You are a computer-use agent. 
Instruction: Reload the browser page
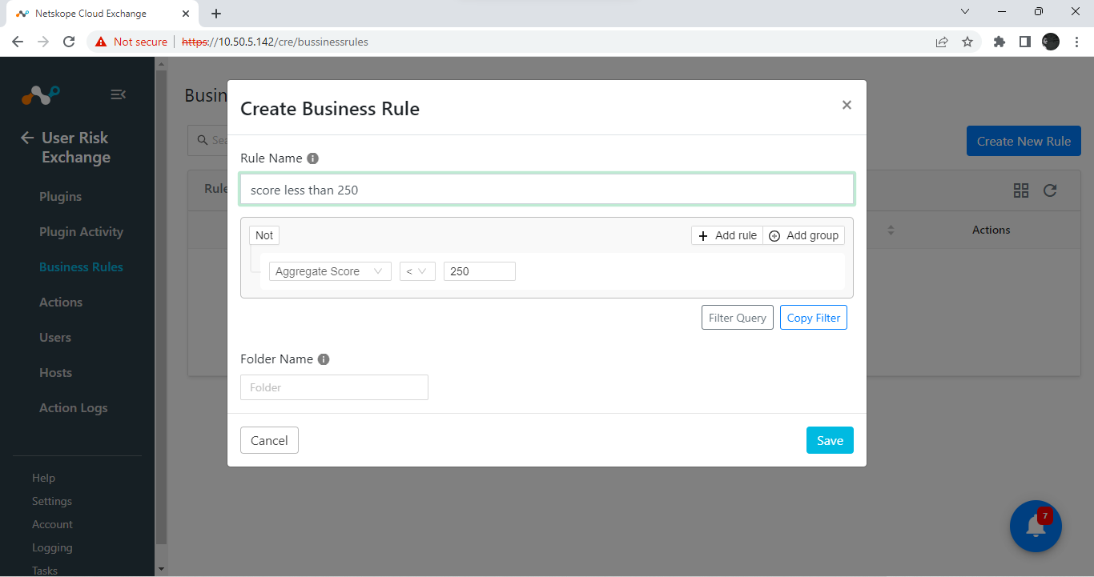(69, 42)
